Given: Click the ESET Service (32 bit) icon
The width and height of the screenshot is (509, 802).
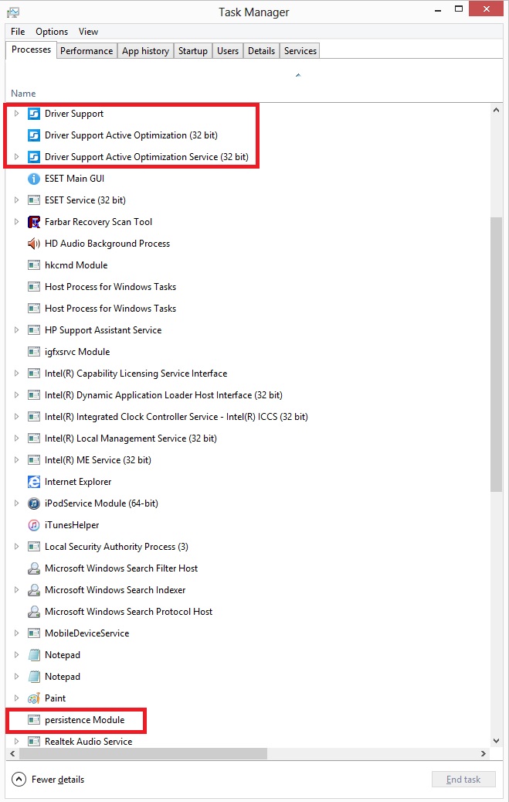Looking at the screenshot, I should [x=34, y=200].
